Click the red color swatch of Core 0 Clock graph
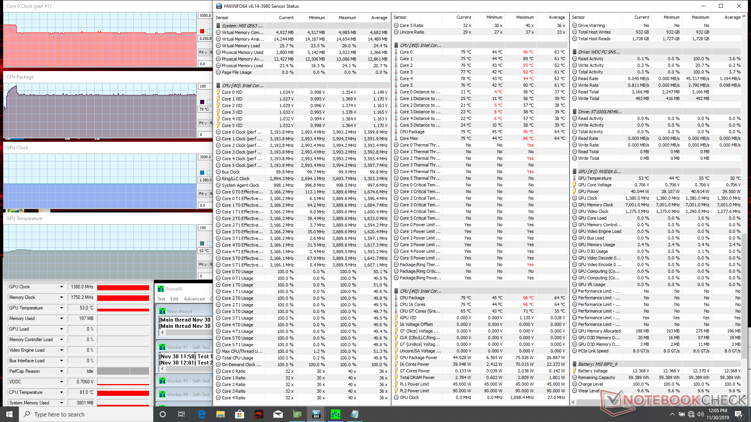The image size is (751, 422). coord(202,31)
